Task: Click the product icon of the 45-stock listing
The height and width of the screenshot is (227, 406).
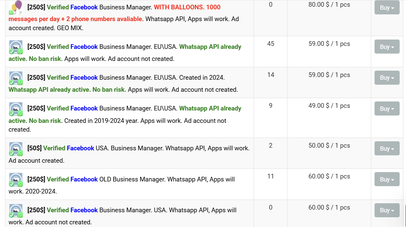Action: [x=16, y=47]
